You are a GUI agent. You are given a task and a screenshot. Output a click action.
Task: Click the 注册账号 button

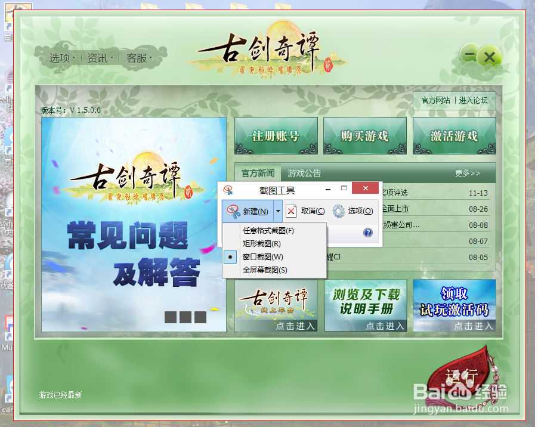tap(276, 136)
